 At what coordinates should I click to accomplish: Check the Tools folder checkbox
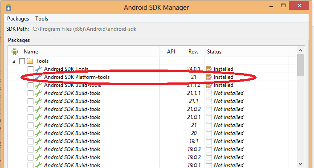click(x=22, y=61)
